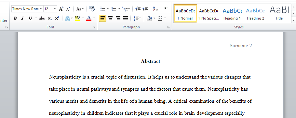Click the Surname 2 header text
The width and height of the screenshot is (296, 118).
pyautogui.click(x=241, y=46)
